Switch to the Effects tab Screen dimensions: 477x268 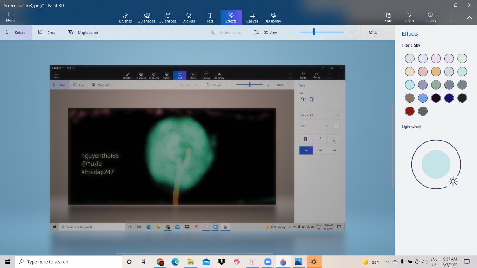[231, 18]
